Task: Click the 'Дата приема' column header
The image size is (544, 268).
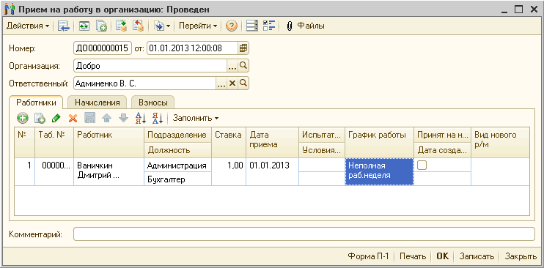Action: 272,142
